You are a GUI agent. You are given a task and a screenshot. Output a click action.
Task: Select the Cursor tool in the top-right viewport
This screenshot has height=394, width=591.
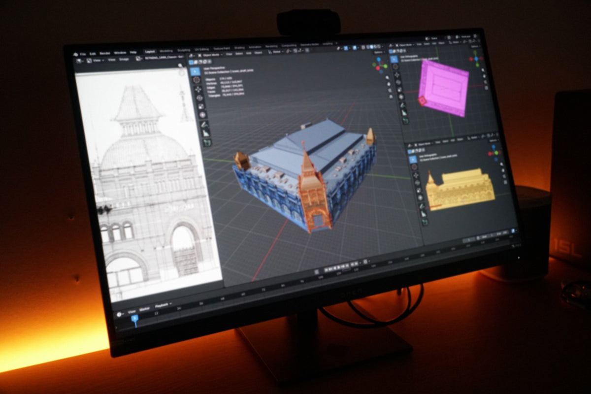pos(395,66)
